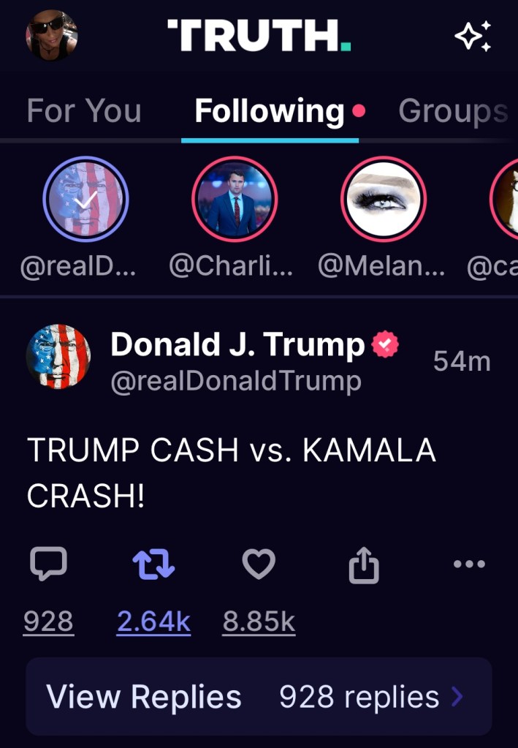This screenshot has width=518, height=748.
Task: Tap the 8.85k likes count
Action: click(x=259, y=622)
